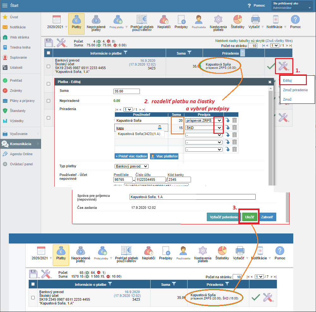This screenshot has height=312, width=316.
Task: Open the Typ platby Bankový prevod dropdown
Action: (131, 166)
